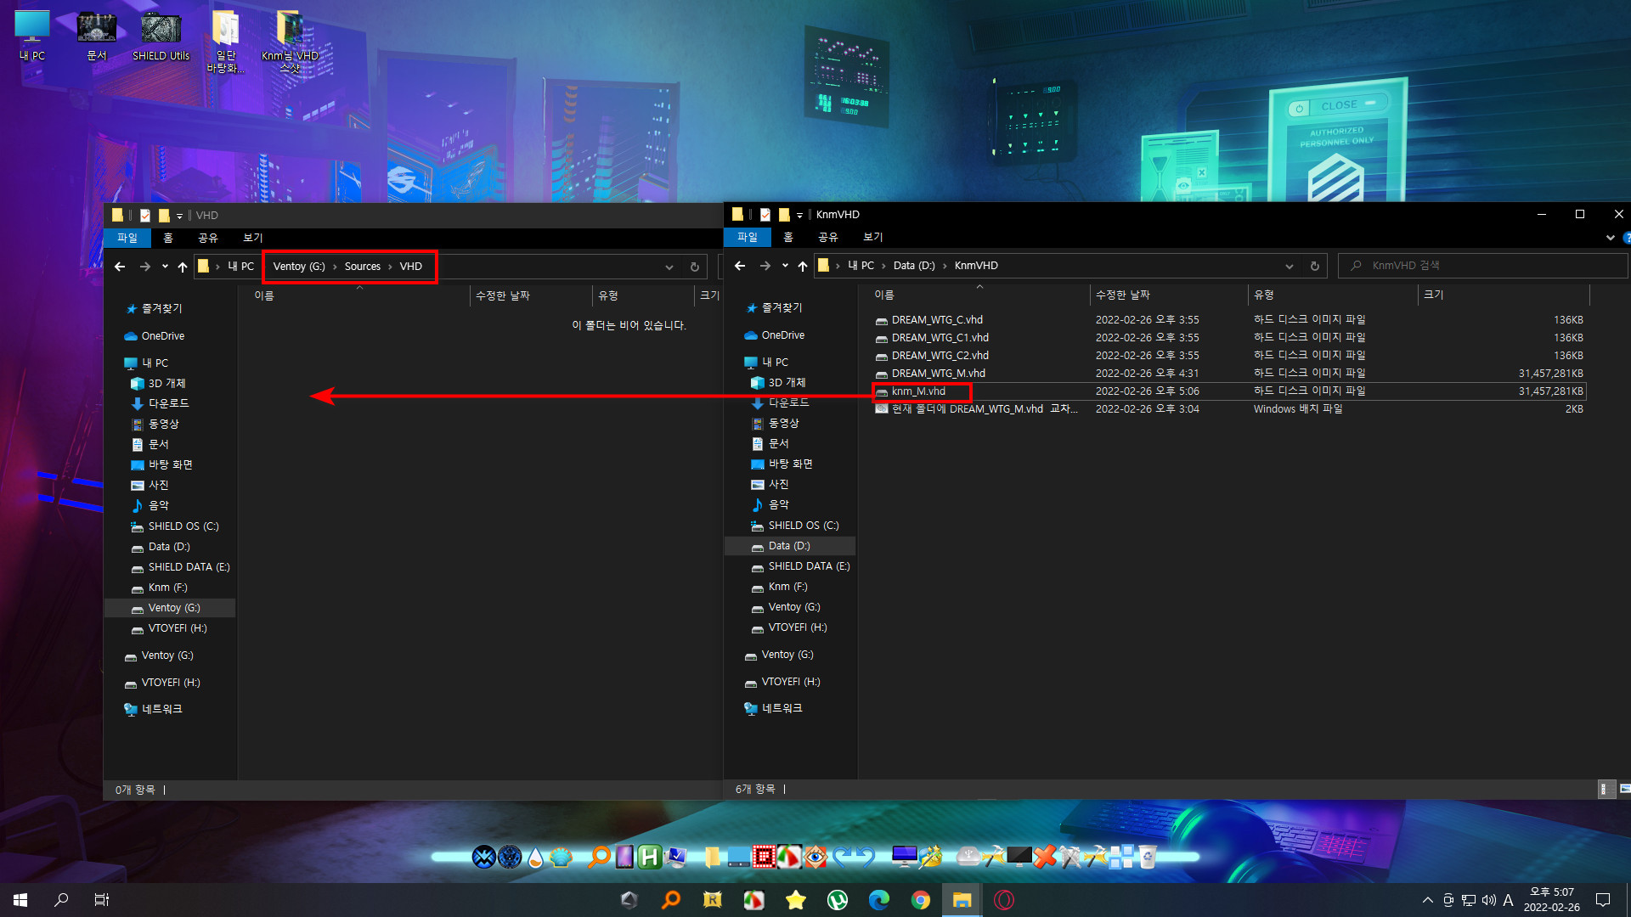Select Ventoy (G:) under 내 PC in VHD window
The width and height of the screenshot is (1631, 917).
(170, 608)
